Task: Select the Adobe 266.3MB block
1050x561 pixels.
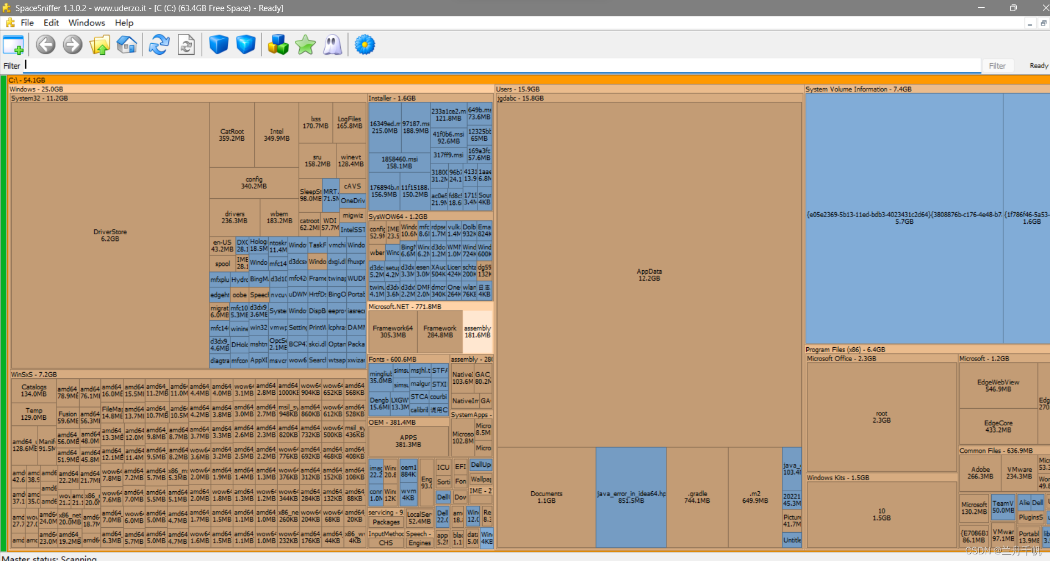Action: coord(980,472)
